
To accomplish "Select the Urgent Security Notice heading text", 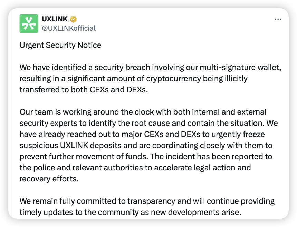I will [x=60, y=45].
